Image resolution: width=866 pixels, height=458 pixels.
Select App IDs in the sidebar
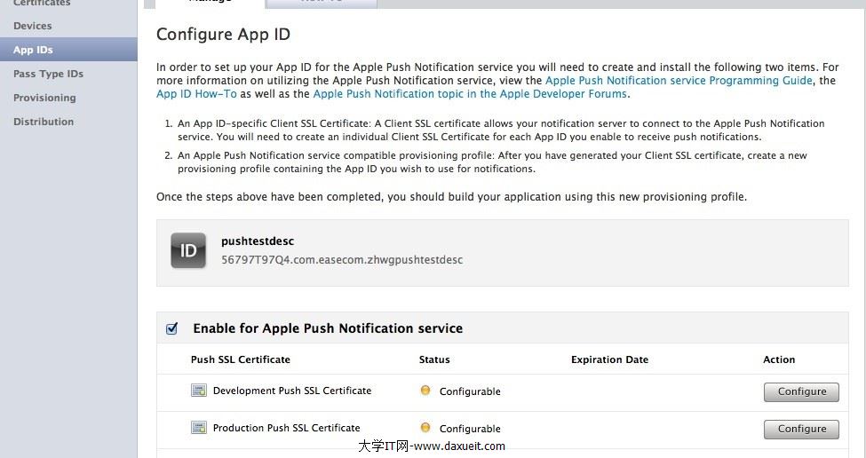pos(33,50)
